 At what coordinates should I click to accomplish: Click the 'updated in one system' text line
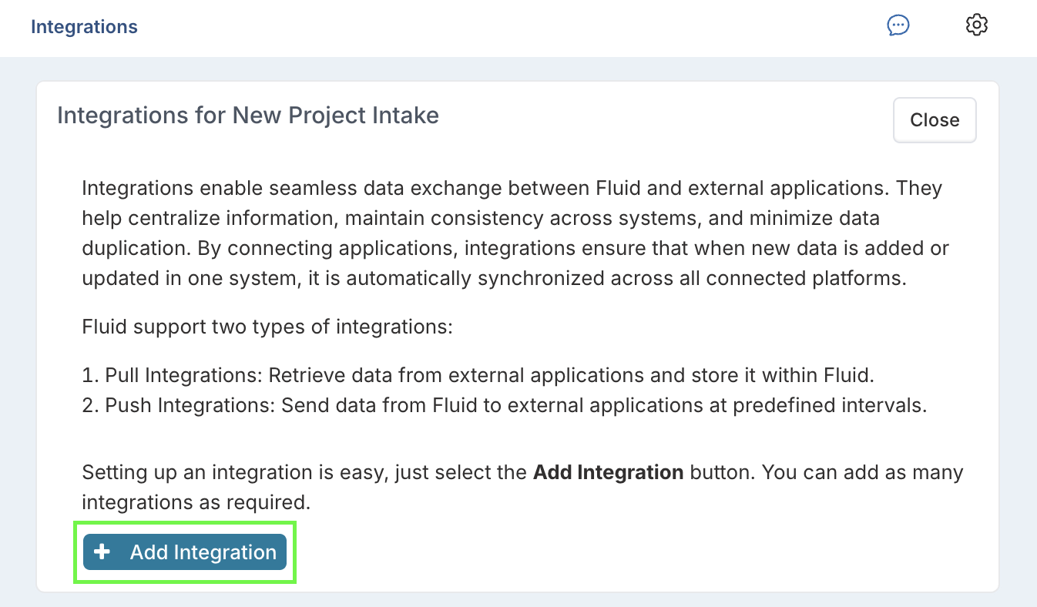pyautogui.click(x=493, y=278)
